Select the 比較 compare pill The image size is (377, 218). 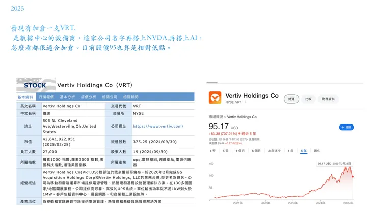308,99
